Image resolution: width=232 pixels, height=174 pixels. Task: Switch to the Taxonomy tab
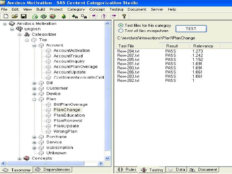16,170
